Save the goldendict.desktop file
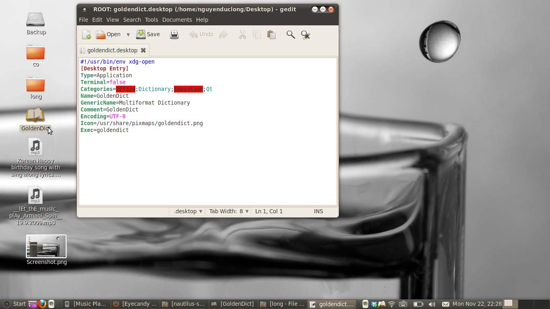The width and height of the screenshot is (550, 309). tap(148, 35)
